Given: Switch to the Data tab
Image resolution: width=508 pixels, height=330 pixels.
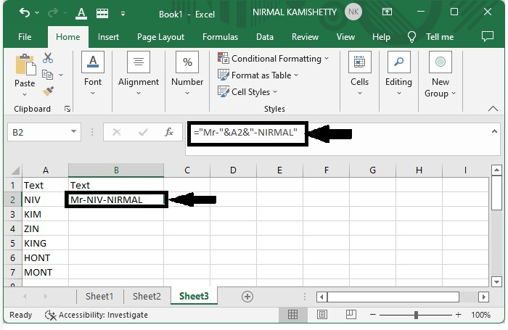Looking at the screenshot, I should click(x=265, y=37).
